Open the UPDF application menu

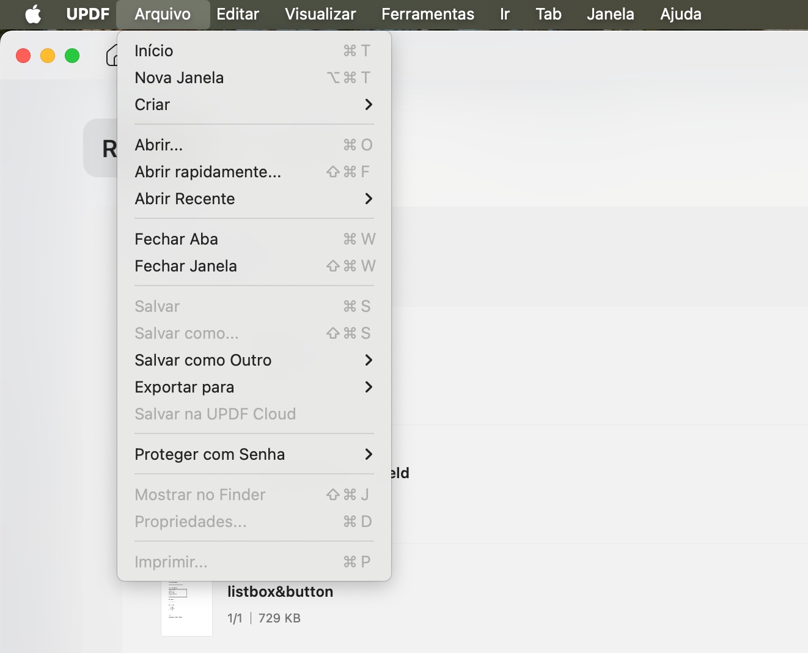point(88,14)
